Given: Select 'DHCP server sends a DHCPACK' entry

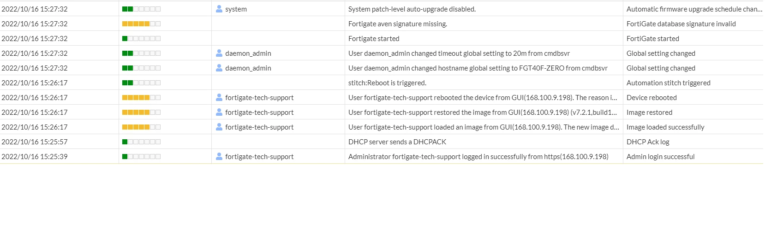Looking at the screenshot, I should [x=397, y=142].
